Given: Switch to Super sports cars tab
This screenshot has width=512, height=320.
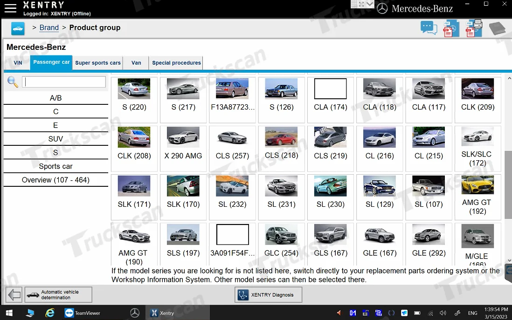Looking at the screenshot, I should click(98, 63).
